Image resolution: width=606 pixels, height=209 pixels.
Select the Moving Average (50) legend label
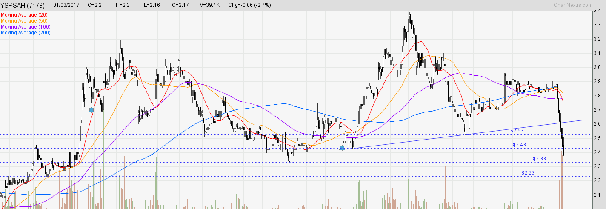pyautogui.click(x=24, y=21)
